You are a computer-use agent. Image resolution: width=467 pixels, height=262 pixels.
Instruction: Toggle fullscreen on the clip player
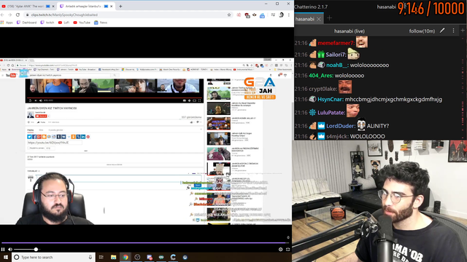tap(288, 249)
